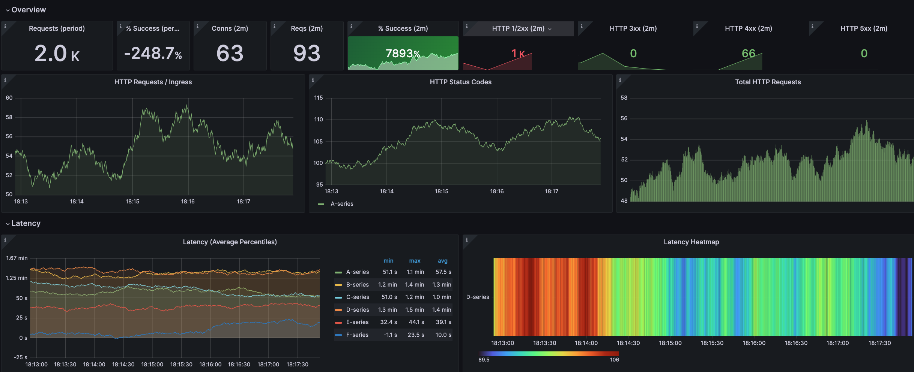Open the info icon on HTTP Requests / Ingress
This screenshot has width=914, height=372.
pyautogui.click(x=5, y=79)
